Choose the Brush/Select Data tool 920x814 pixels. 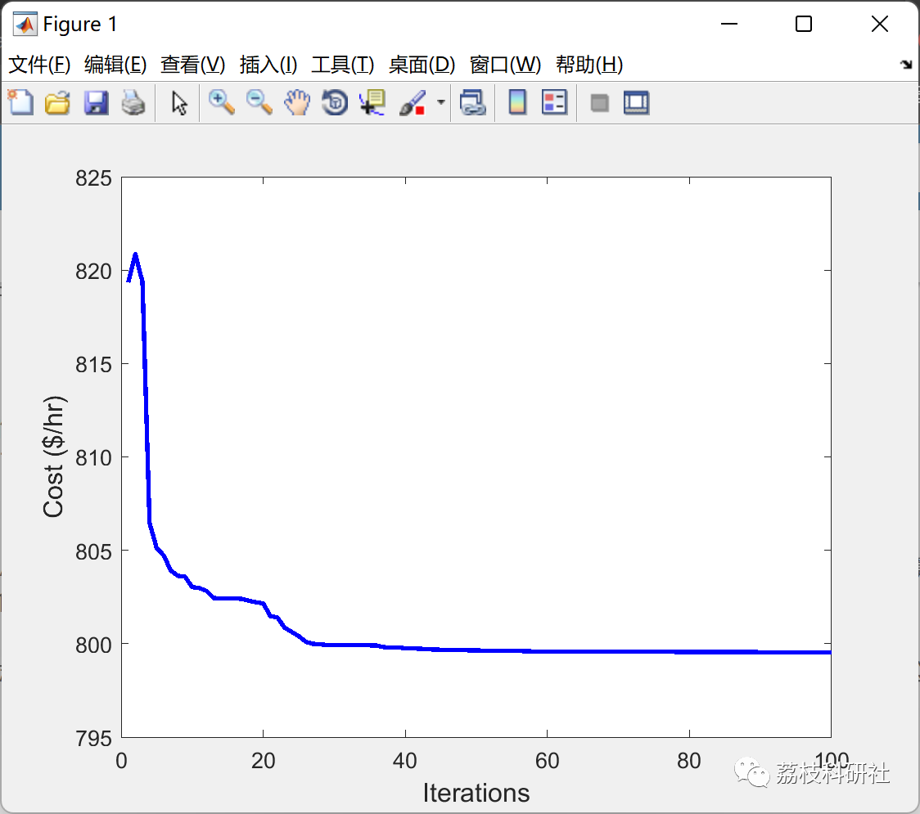(412, 102)
